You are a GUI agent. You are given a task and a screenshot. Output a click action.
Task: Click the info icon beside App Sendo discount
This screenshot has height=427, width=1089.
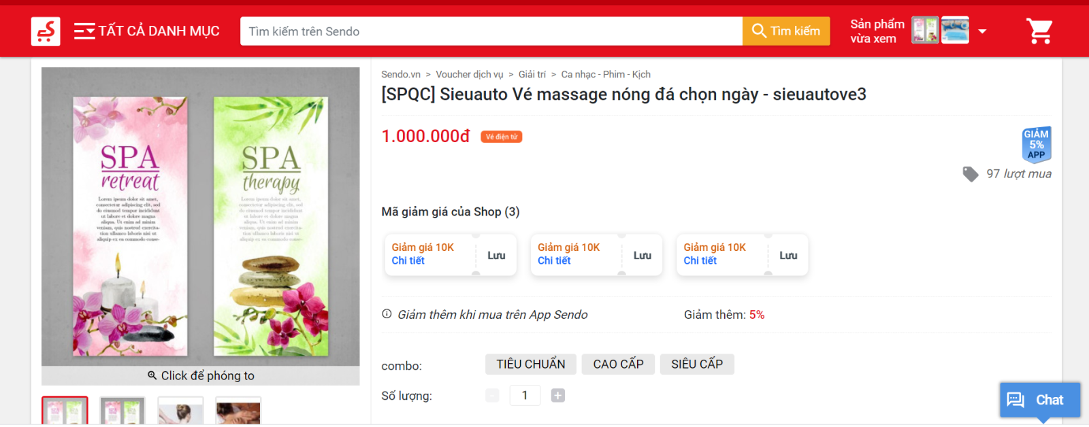[387, 314]
